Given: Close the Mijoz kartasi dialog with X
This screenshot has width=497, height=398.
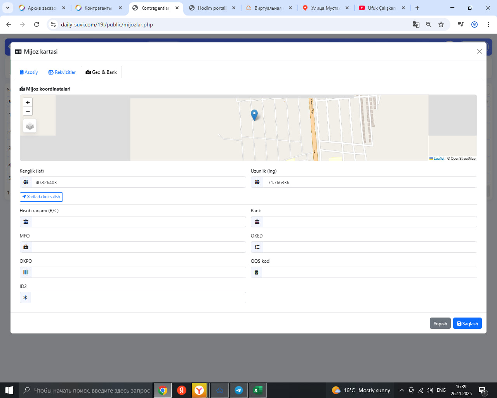Looking at the screenshot, I should pos(479,51).
